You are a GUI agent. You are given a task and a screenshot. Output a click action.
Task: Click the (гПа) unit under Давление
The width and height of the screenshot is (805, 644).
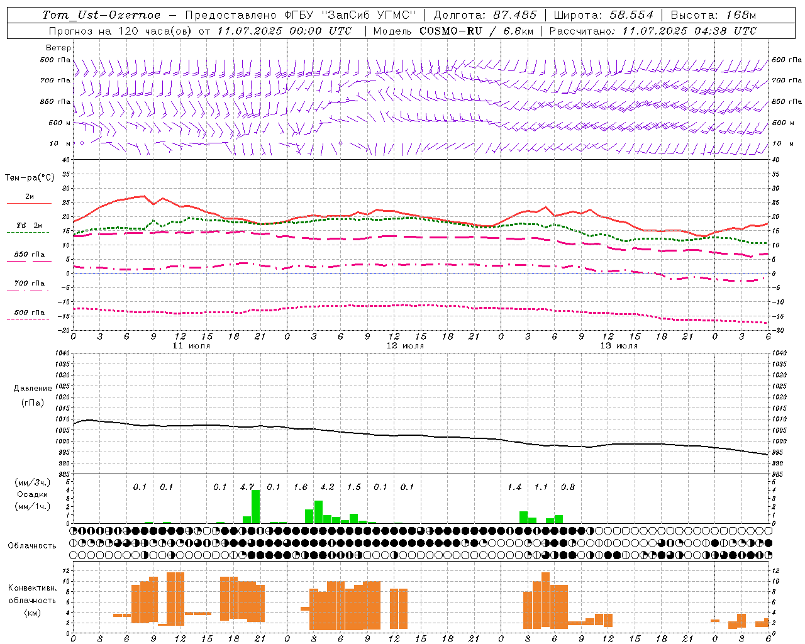pyautogui.click(x=33, y=403)
